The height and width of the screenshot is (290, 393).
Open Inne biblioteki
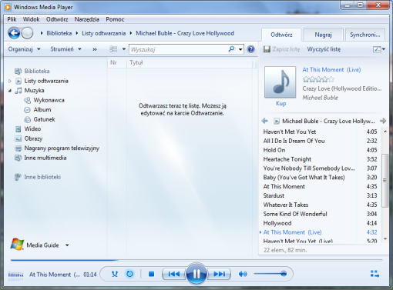tap(42, 177)
